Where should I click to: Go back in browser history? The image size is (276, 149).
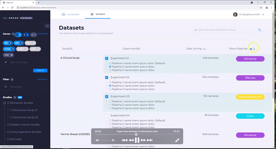coord(3,7)
